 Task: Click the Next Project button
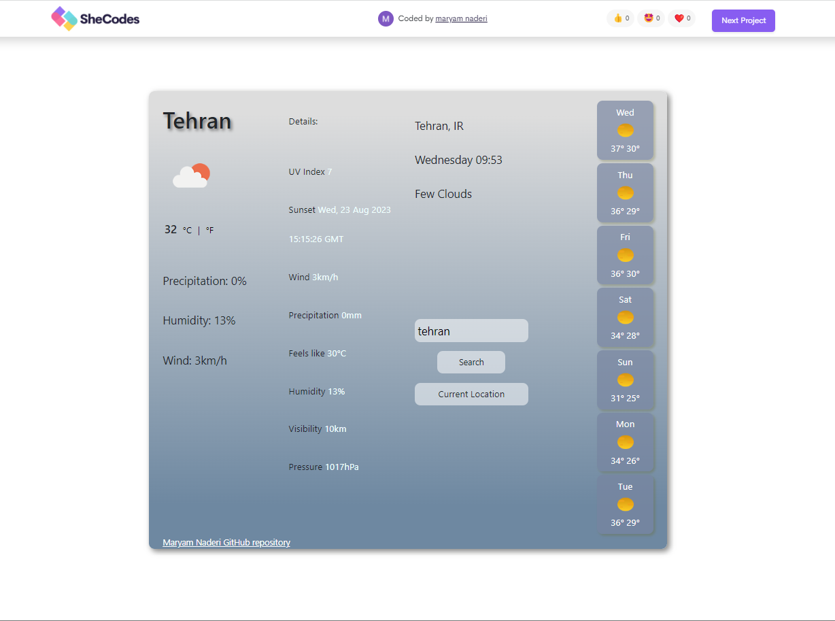pos(743,20)
